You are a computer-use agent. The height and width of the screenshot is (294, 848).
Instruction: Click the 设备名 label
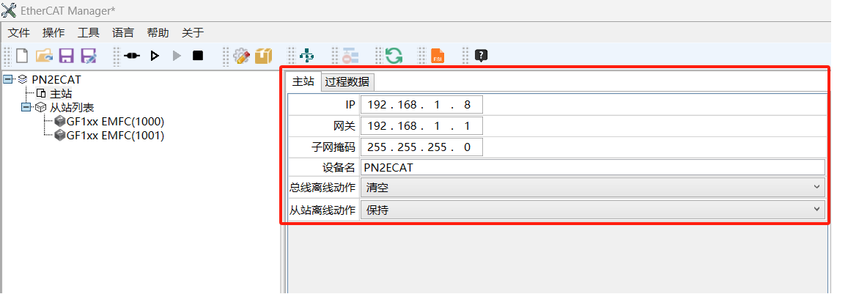[x=339, y=167]
